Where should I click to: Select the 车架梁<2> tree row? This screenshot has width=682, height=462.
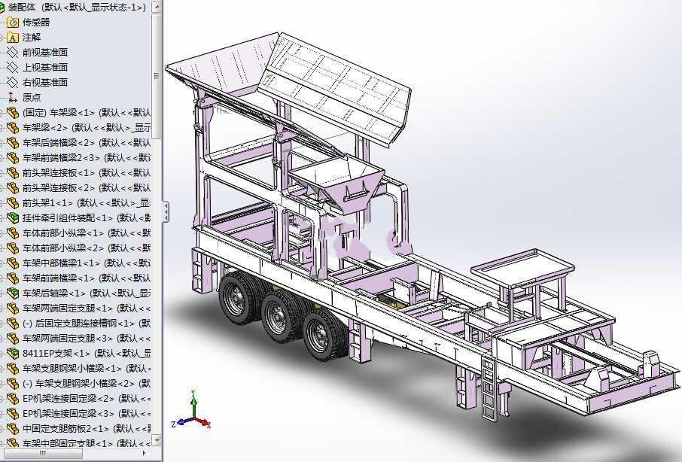pos(79,128)
